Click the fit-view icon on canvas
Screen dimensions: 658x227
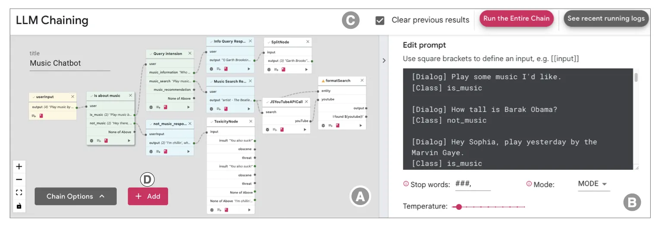tap(19, 193)
